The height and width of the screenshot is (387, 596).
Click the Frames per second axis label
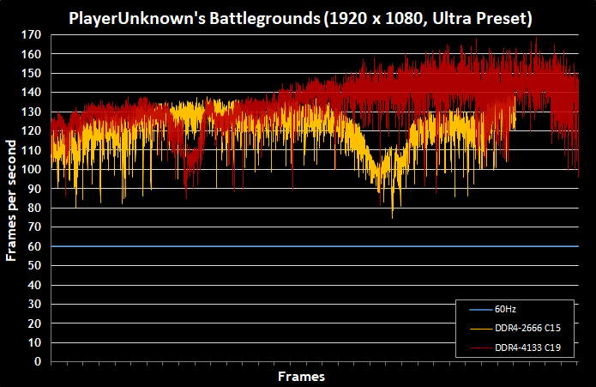coord(11,201)
